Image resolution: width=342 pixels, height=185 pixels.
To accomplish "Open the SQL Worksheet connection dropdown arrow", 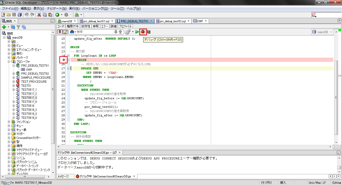I will (x=81, y=15).
